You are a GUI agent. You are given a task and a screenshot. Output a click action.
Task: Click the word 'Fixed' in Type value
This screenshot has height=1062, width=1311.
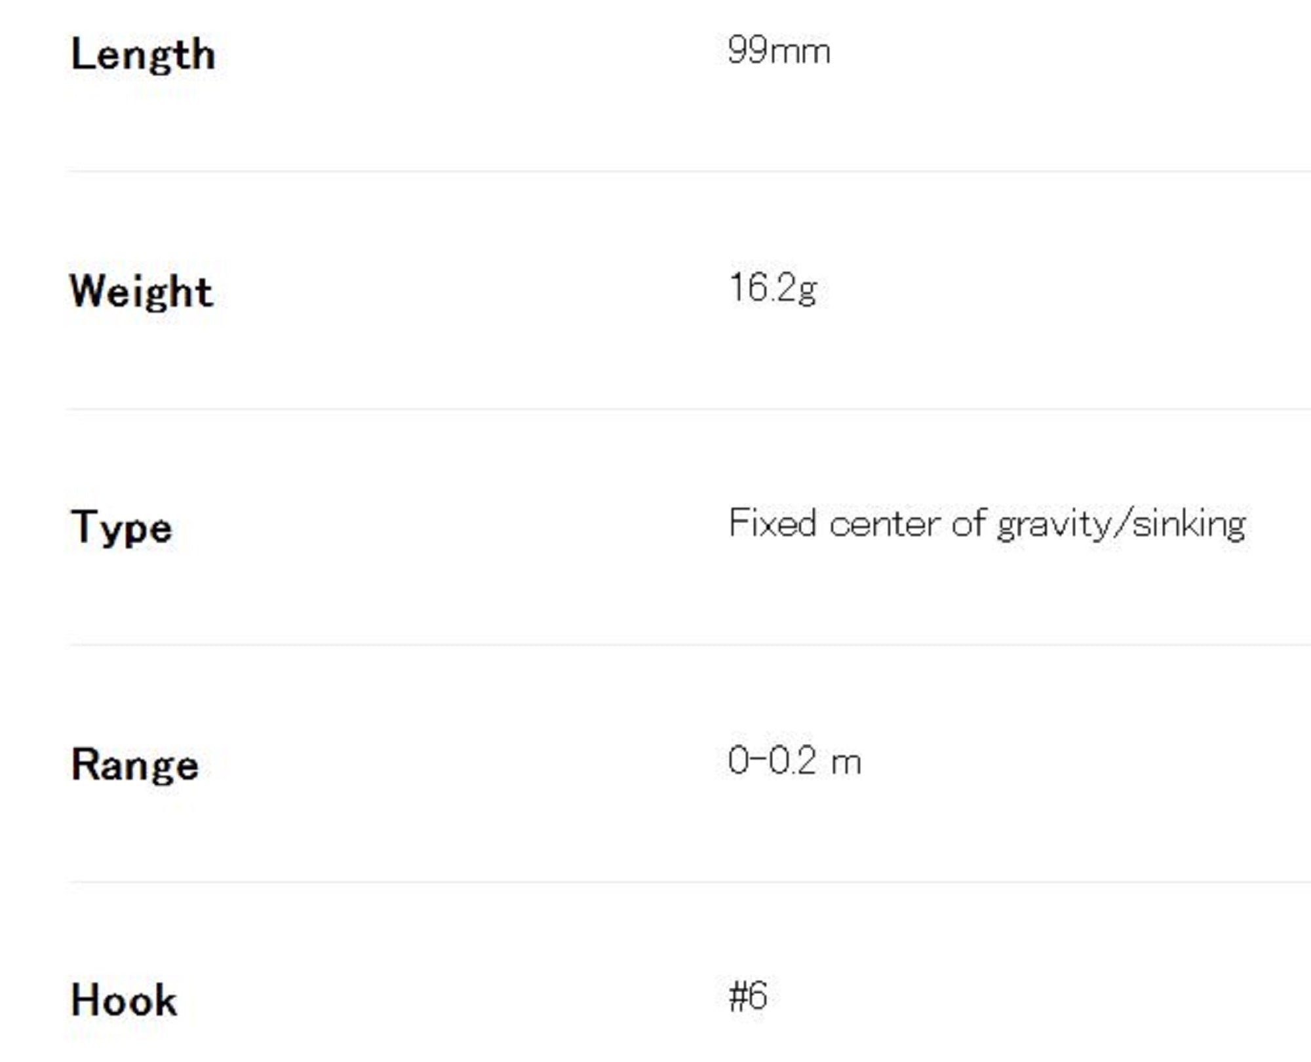772,523
